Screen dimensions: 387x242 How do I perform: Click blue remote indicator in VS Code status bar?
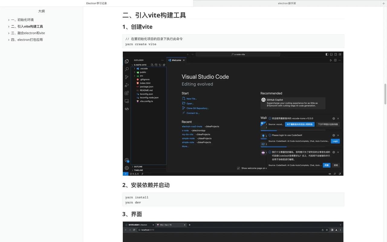(x=125, y=174)
